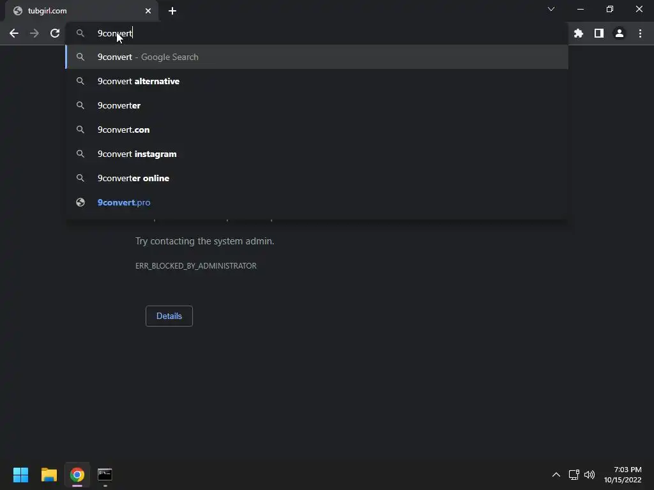Click the Chrome taskbar icon
654x490 pixels.
[77, 475]
